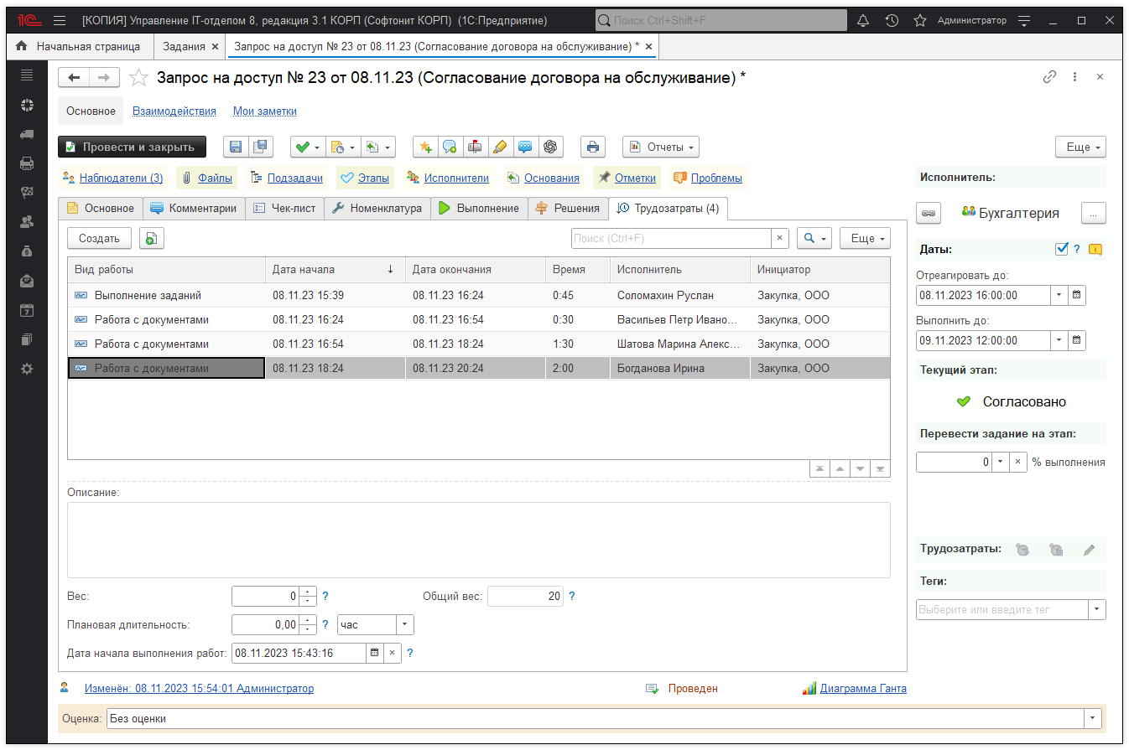This screenshot has height=750, width=1129.
Task: Open the Чек-лист tab
Action: coord(284,209)
